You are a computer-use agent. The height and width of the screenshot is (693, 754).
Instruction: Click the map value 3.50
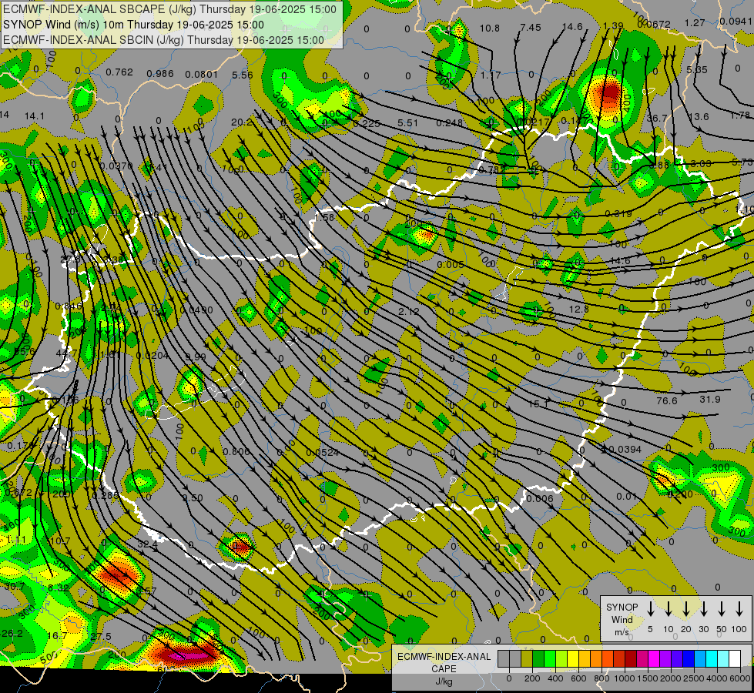click(x=193, y=497)
